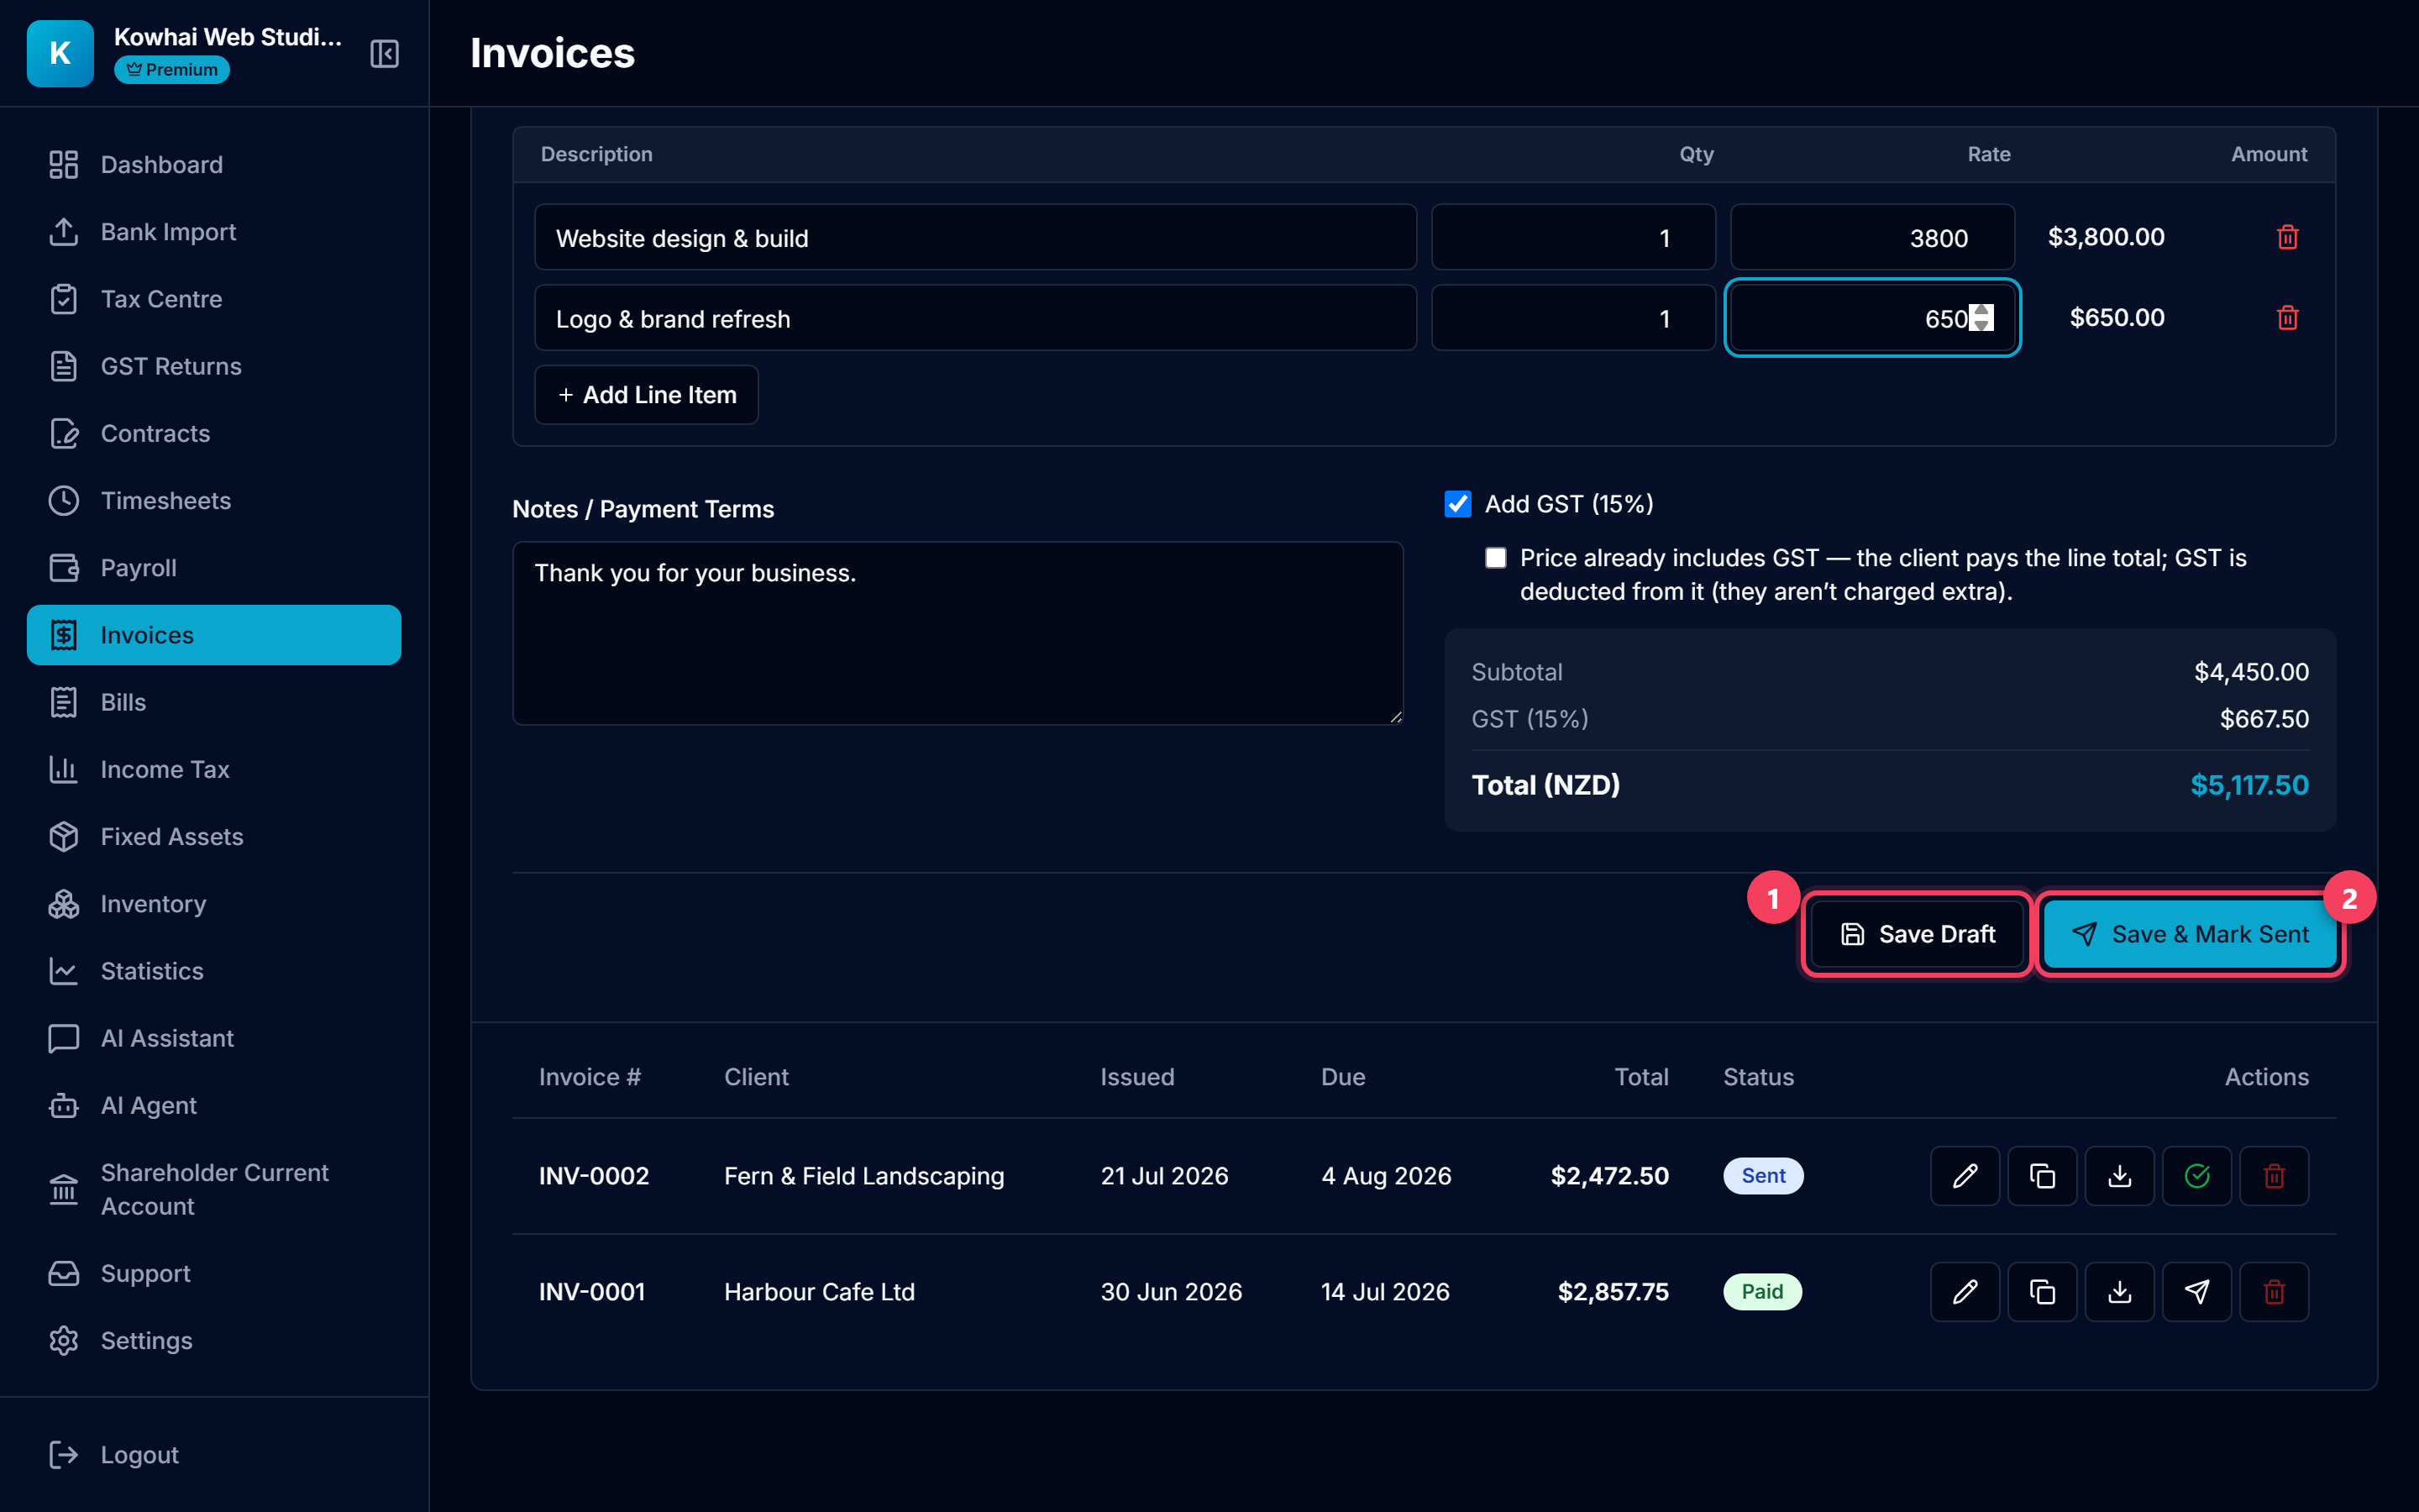
Task: Click the Kowhai Web Studio K logo
Action: click(x=60, y=53)
